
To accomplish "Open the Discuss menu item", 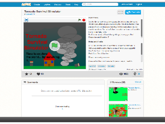I will [58, 4].
